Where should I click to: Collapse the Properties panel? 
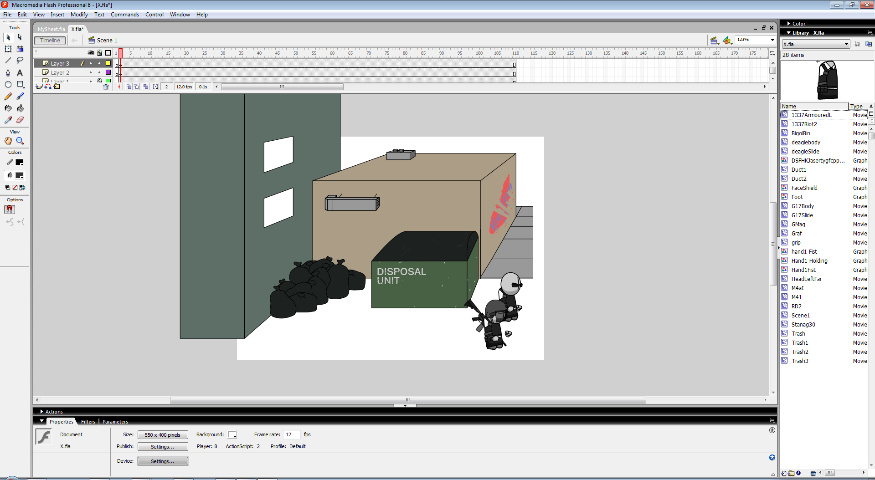[42, 421]
